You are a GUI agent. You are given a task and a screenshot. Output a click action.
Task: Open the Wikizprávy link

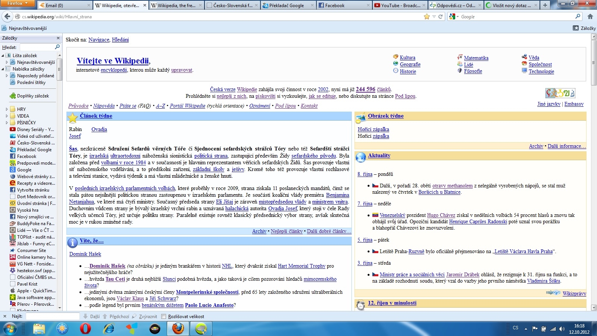click(574, 293)
